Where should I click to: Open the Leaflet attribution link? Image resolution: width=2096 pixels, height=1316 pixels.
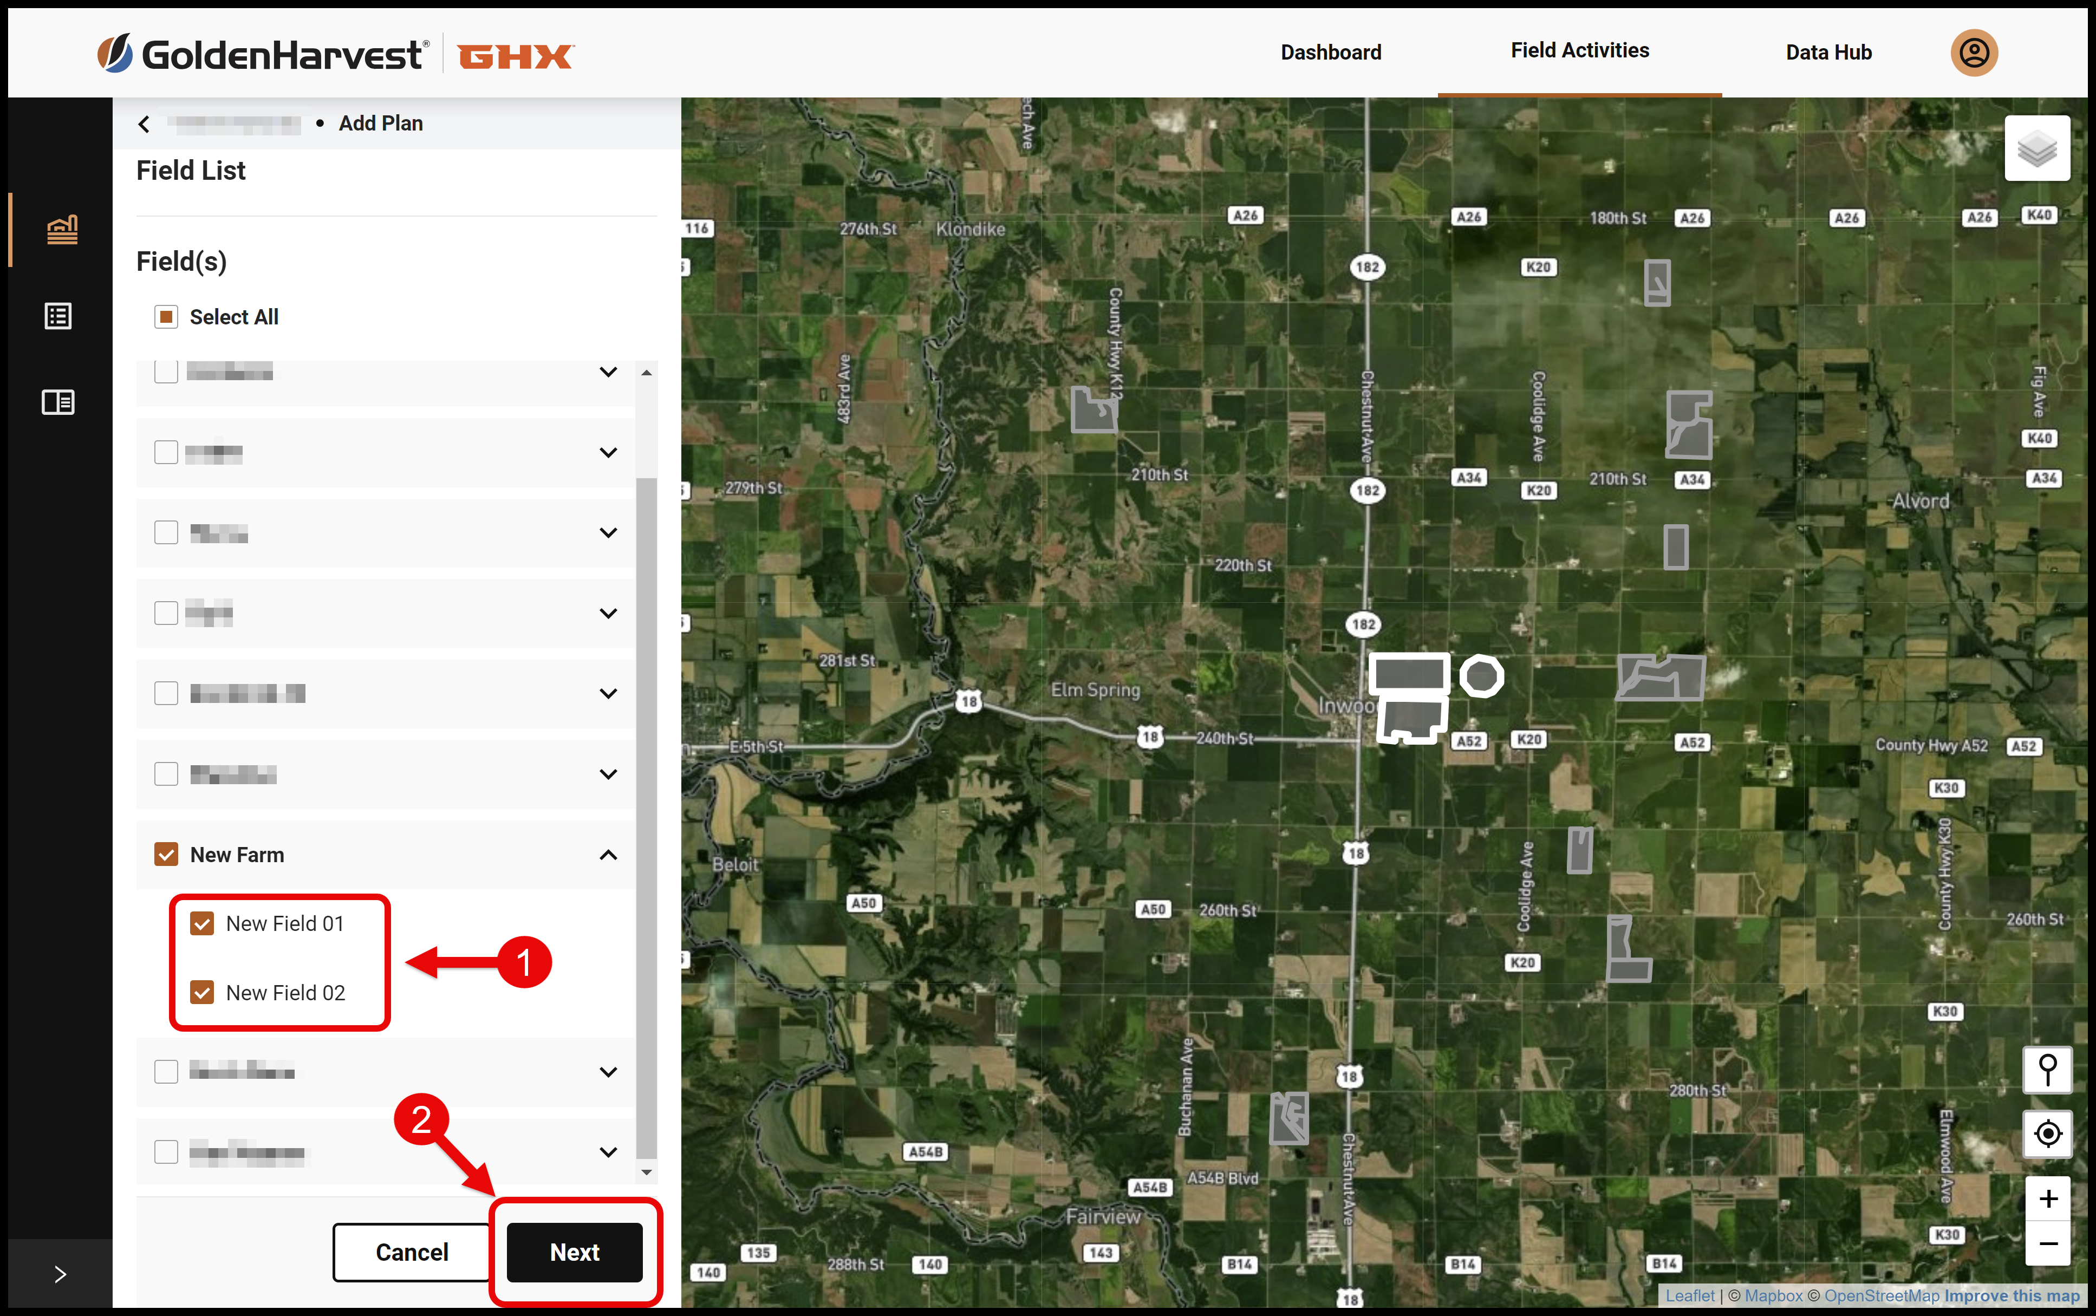1689,1296
